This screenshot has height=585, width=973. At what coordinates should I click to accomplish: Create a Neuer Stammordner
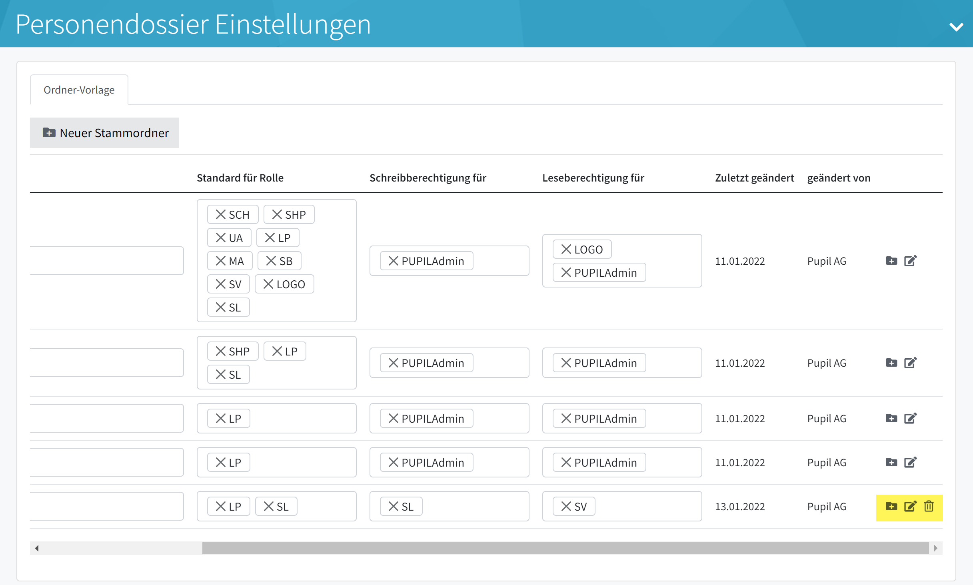104,133
